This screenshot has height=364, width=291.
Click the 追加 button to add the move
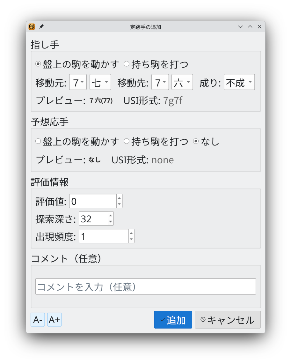tap(173, 319)
